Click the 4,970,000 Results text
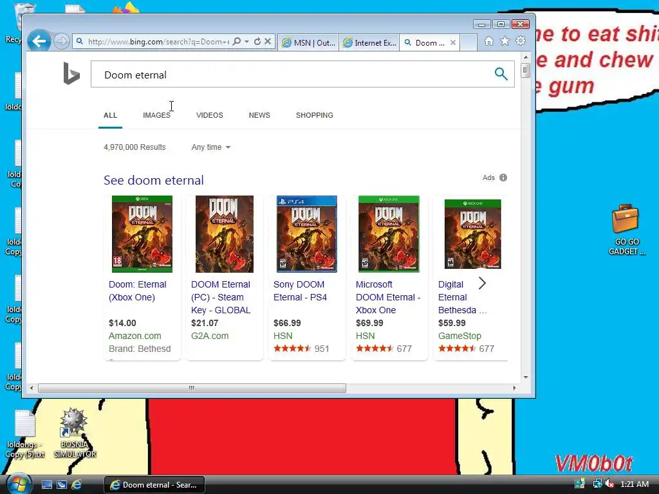The width and height of the screenshot is (659, 494). point(135,147)
